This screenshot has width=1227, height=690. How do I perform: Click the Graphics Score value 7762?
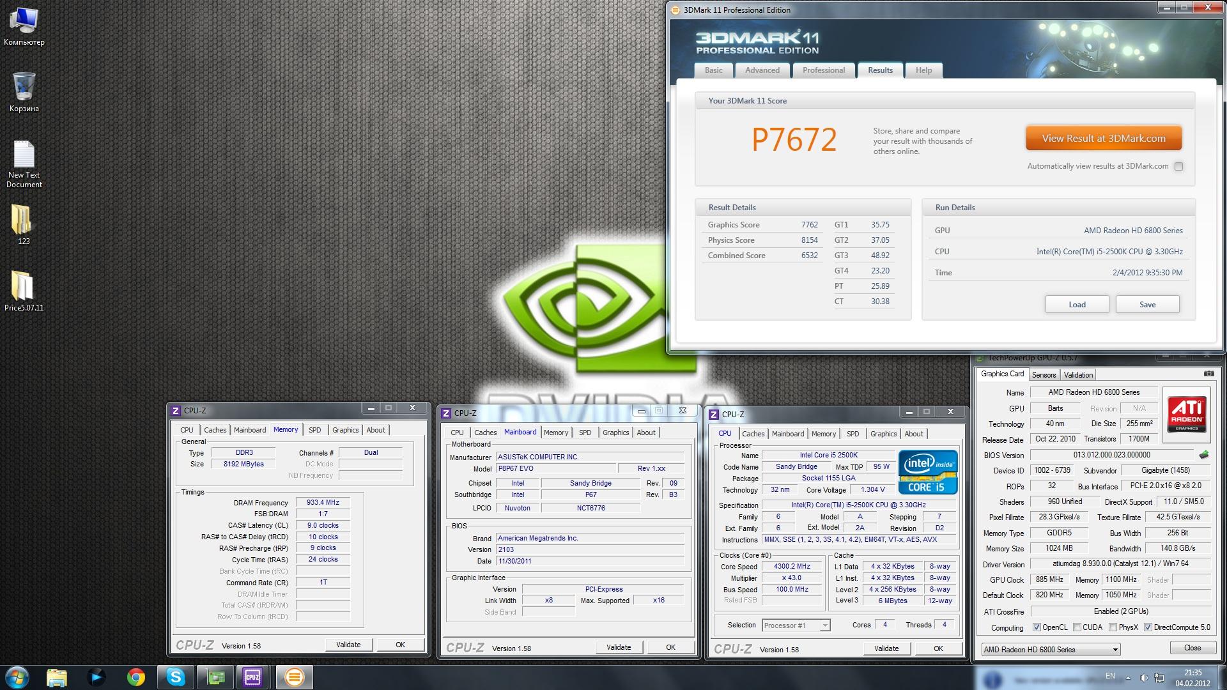[x=809, y=225]
